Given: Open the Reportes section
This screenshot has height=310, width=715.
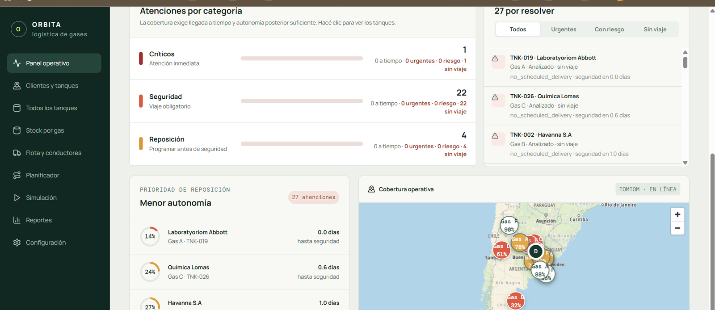Looking at the screenshot, I should point(54,220).
